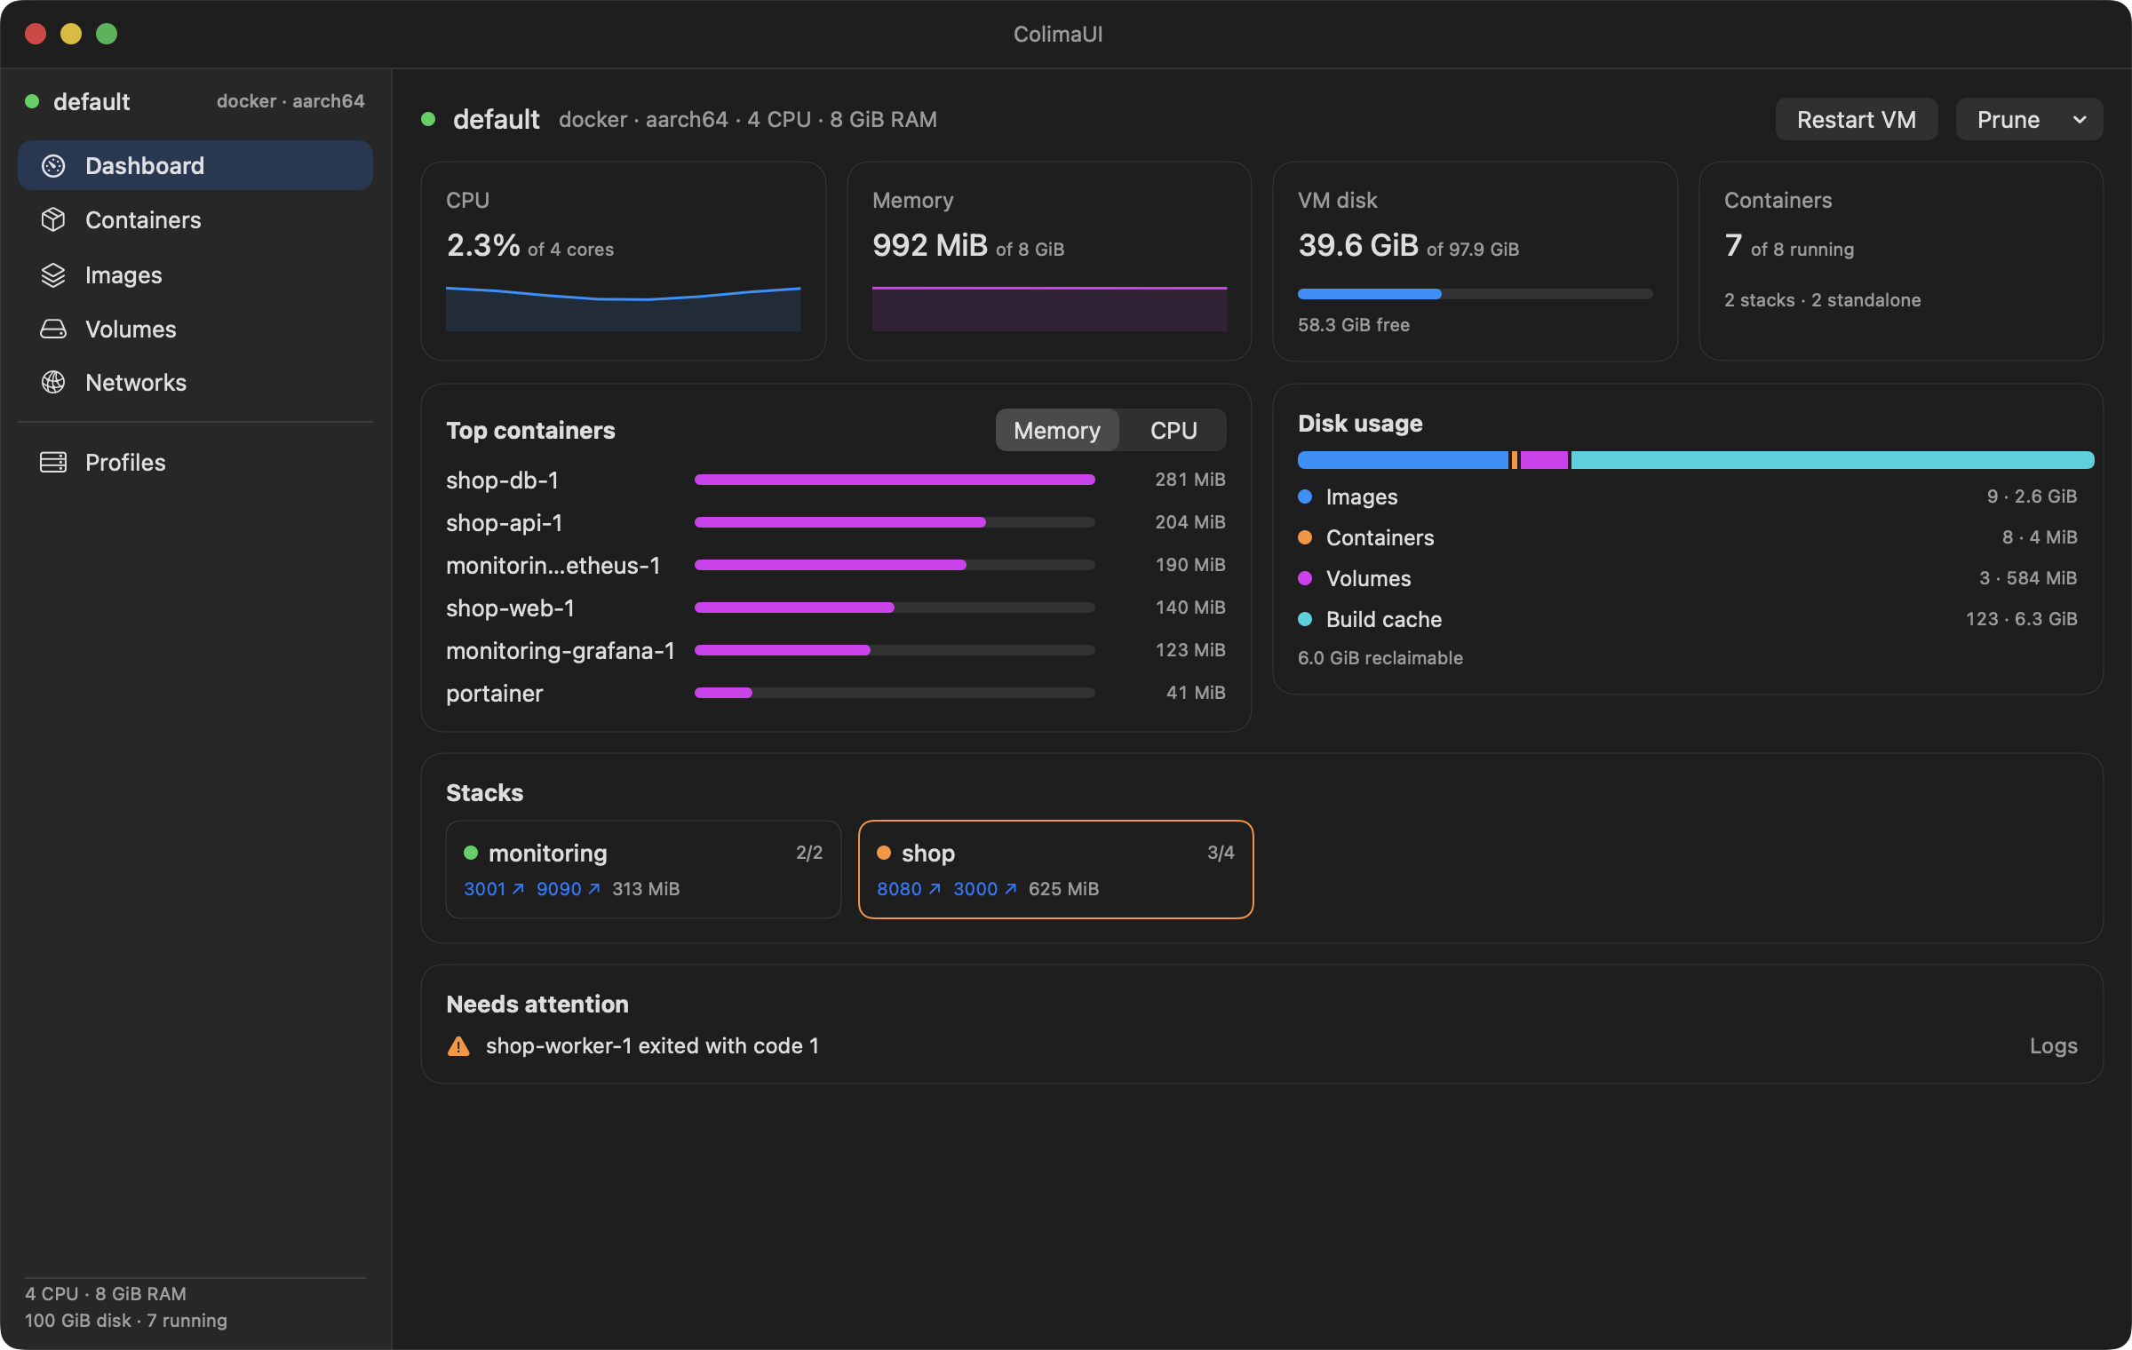2132x1350 pixels.
Task: Click the Images layers icon in sidebar
Action: 53,275
